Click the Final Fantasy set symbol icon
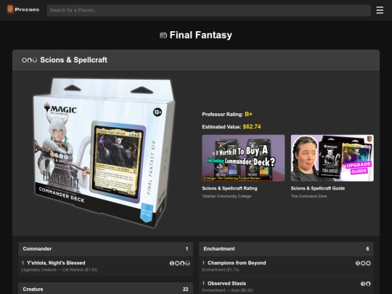This screenshot has height=294, width=392. tap(163, 36)
